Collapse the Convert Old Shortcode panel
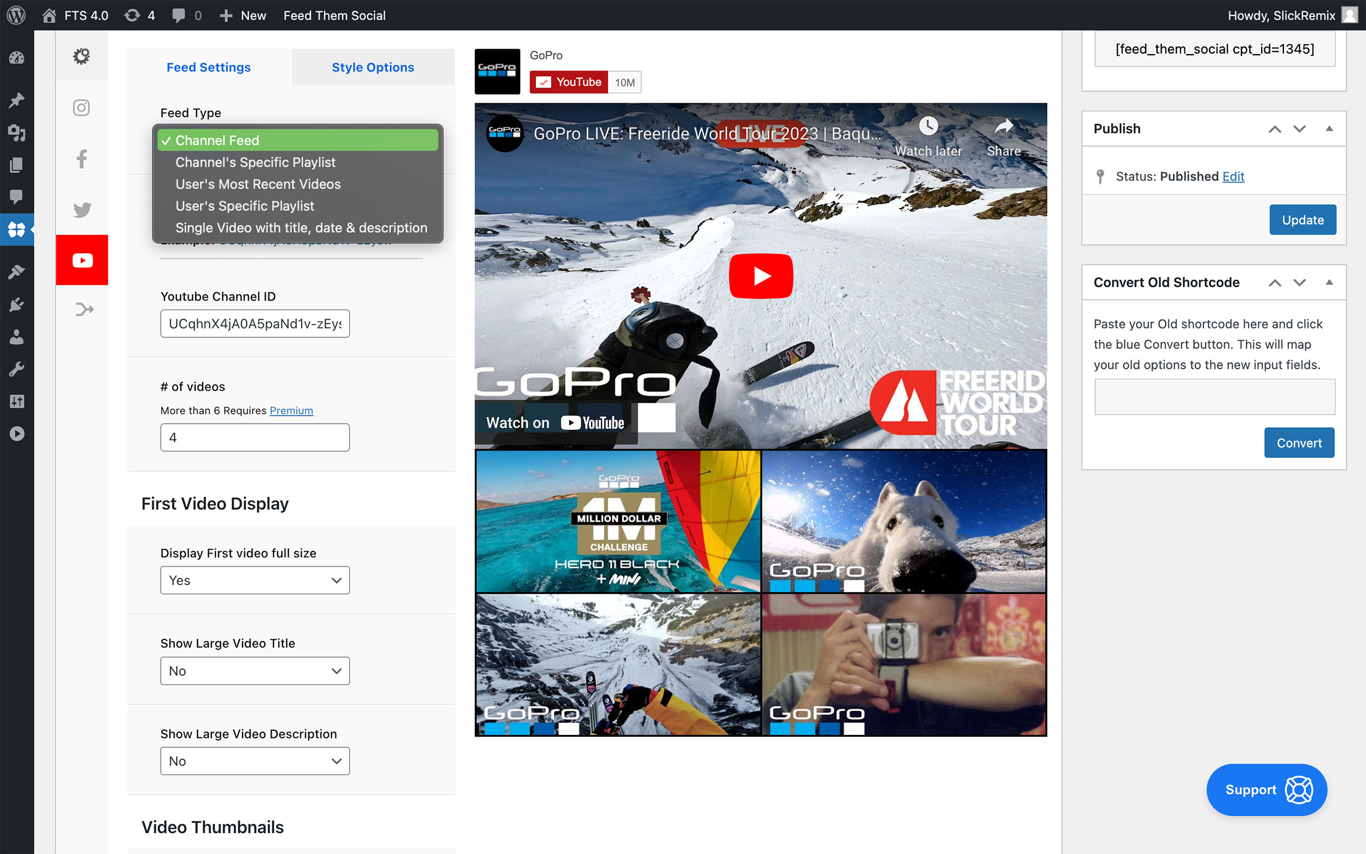 point(1329,282)
